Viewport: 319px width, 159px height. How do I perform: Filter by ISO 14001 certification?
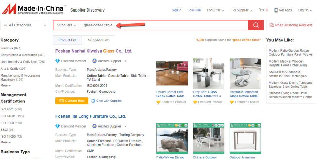pyautogui.click(x=12, y=116)
